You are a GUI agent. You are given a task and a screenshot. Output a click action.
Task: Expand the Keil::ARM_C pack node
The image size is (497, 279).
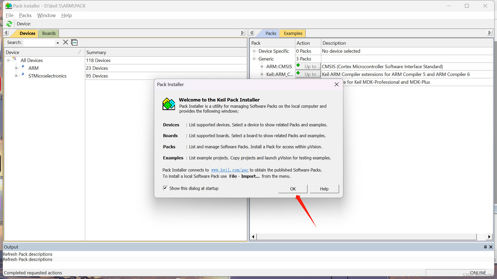pos(262,74)
